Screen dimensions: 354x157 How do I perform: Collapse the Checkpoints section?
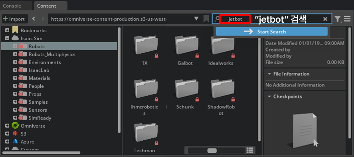coord(269,97)
